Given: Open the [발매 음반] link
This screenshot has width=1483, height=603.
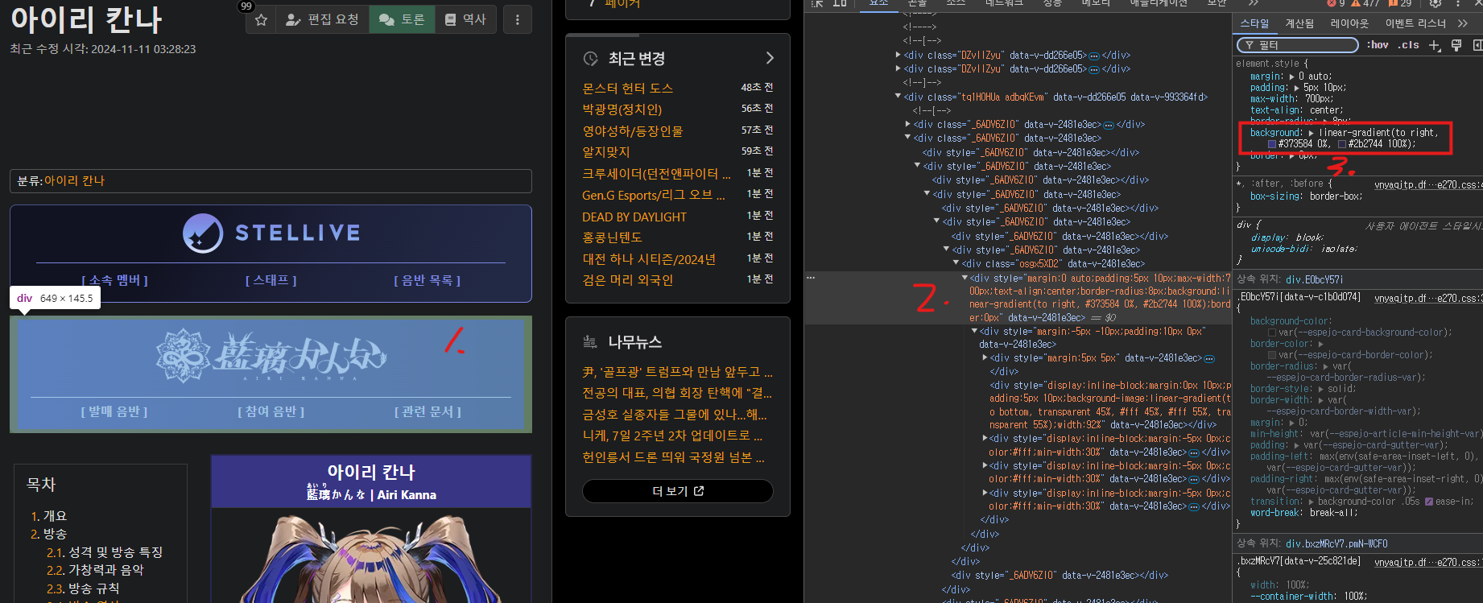Looking at the screenshot, I should 114,411.
